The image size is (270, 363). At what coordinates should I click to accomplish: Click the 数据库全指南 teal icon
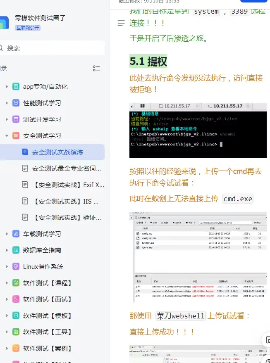tap(16, 250)
